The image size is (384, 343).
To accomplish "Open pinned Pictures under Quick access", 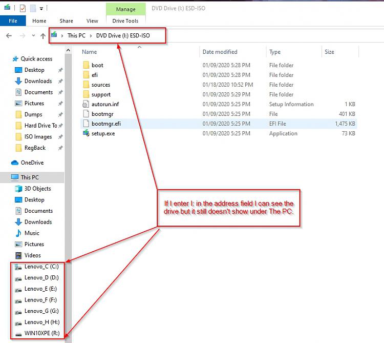I will [34, 103].
